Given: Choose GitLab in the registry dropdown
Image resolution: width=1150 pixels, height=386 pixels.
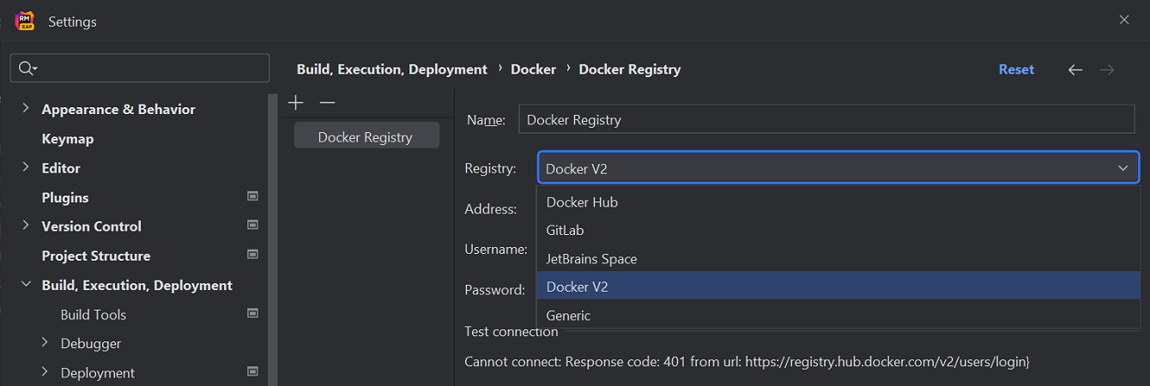Looking at the screenshot, I should (565, 230).
